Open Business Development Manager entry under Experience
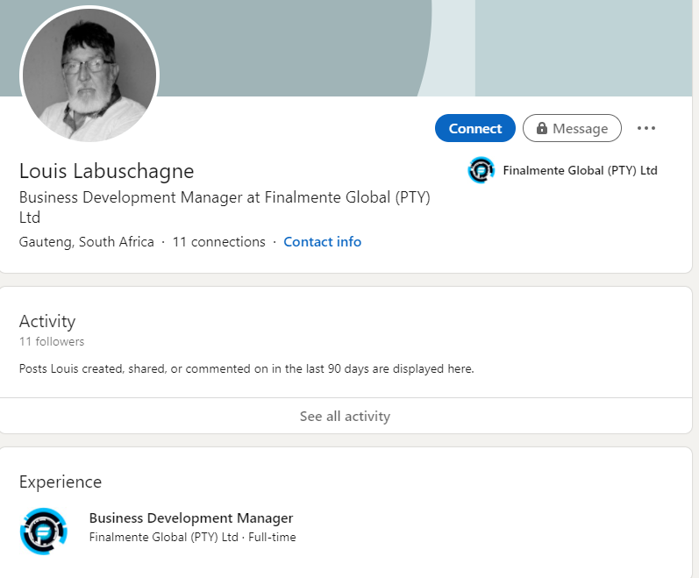This screenshot has width=699, height=578. pos(191,517)
